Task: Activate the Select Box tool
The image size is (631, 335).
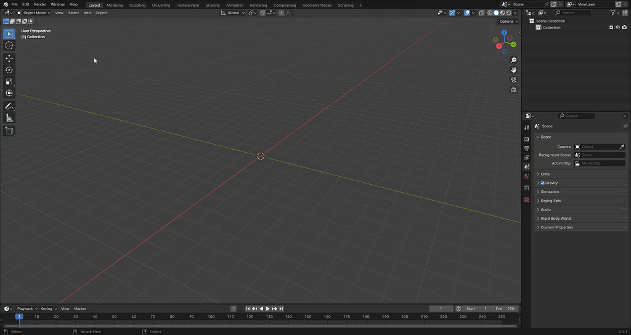Action: pyautogui.click(x=9, y=34)
